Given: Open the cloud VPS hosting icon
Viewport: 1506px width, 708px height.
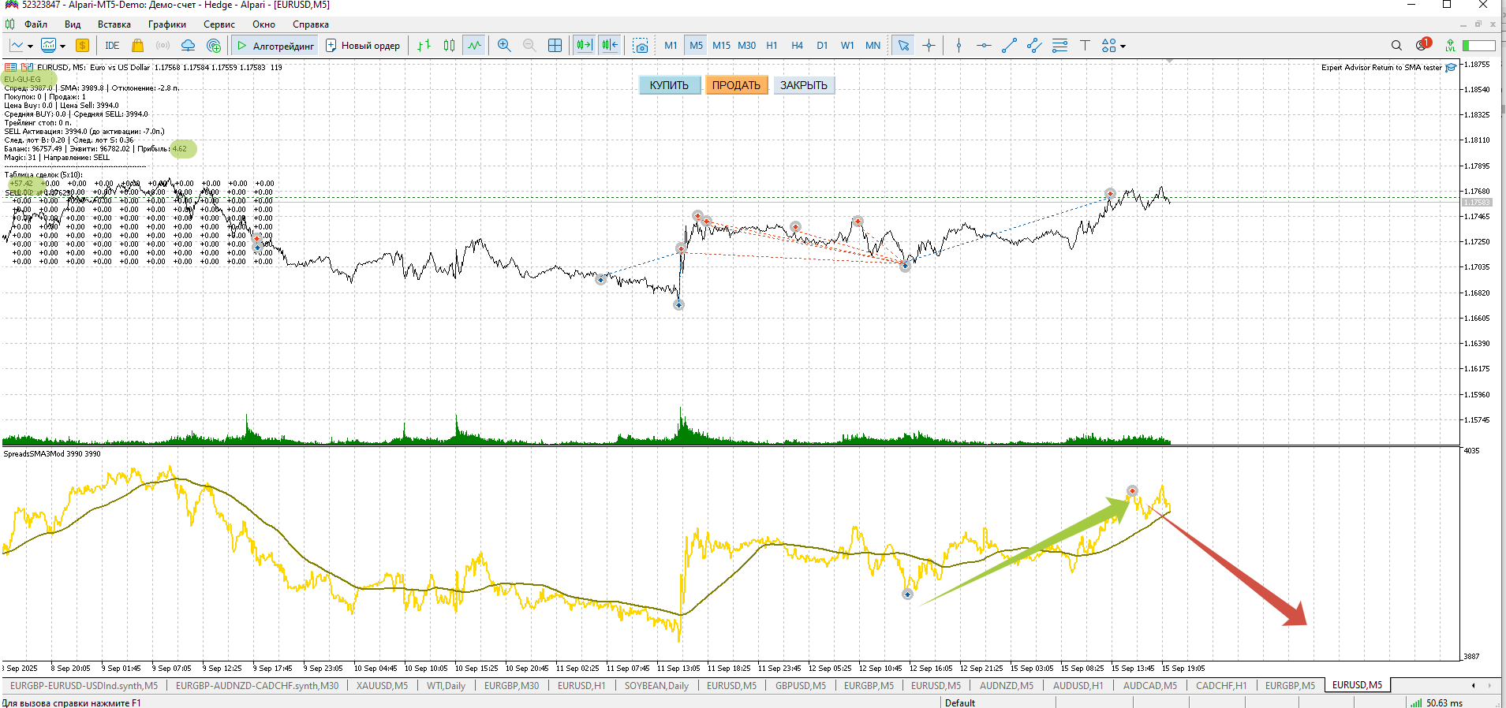Looking at the screenshot, I should [189, 46].
